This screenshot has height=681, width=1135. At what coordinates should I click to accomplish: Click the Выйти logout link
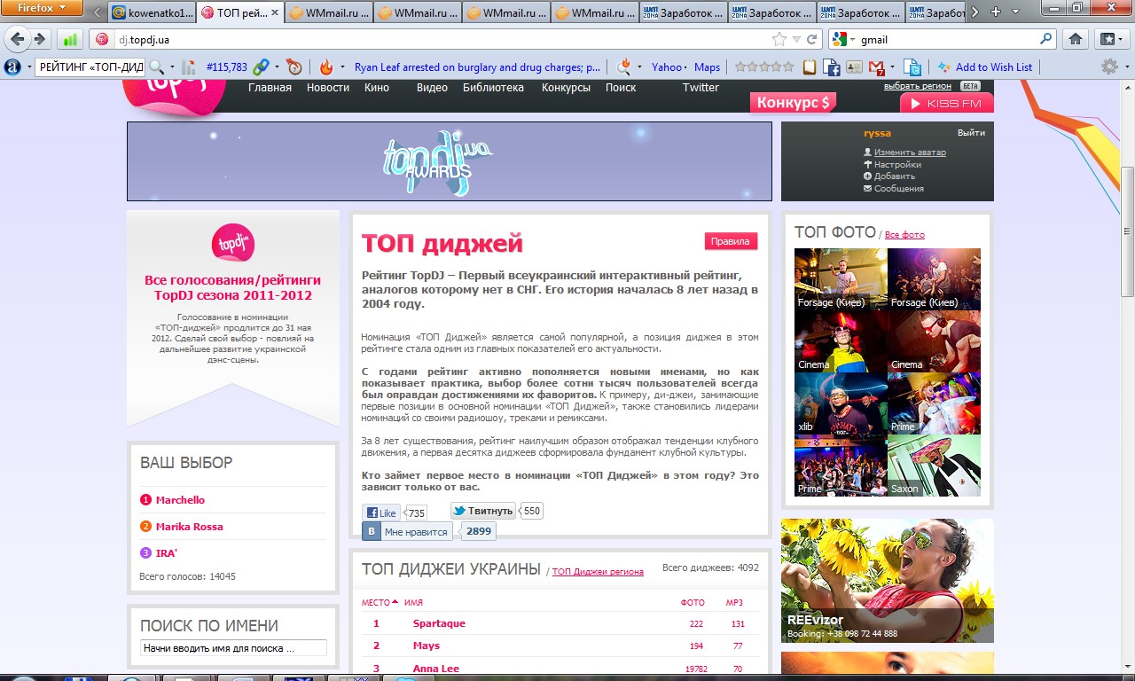click(971, 132)
